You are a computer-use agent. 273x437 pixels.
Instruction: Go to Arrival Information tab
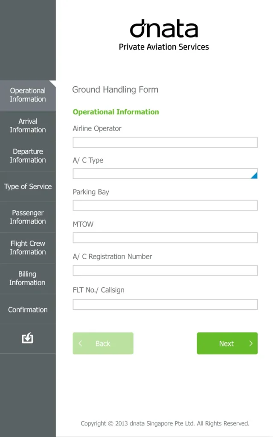(x=28, y=126)
